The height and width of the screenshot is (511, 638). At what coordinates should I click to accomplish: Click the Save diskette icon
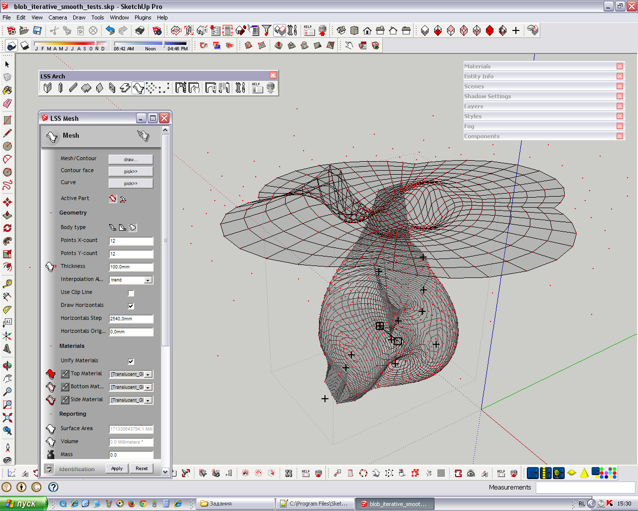[x=37, y=30]
